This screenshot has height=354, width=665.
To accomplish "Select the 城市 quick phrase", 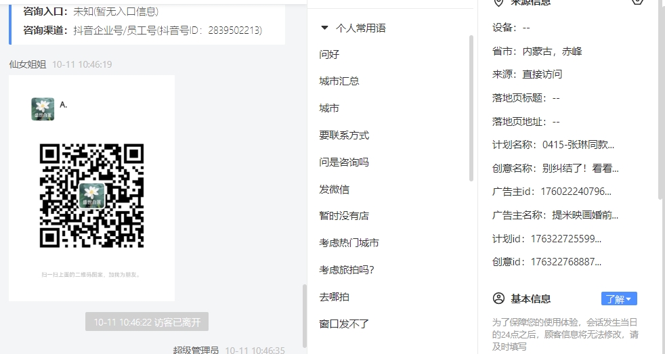I will (x=329, y=108).
